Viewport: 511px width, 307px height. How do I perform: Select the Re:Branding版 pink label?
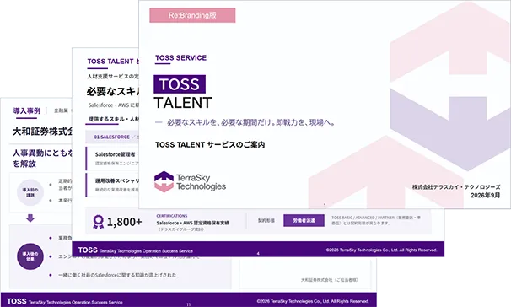coord(192,15)
